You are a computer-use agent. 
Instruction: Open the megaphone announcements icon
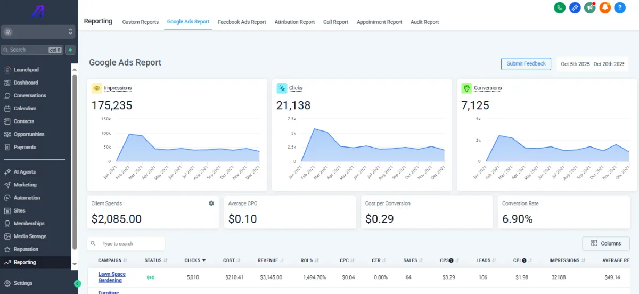(589, 7)
